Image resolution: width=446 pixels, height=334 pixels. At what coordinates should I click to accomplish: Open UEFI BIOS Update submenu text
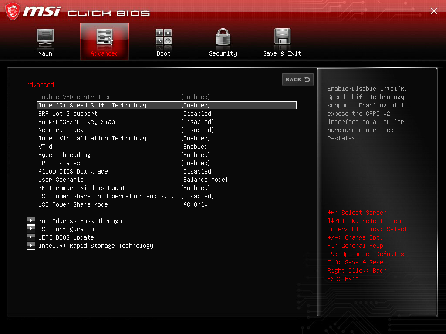(x=66, y=237)
